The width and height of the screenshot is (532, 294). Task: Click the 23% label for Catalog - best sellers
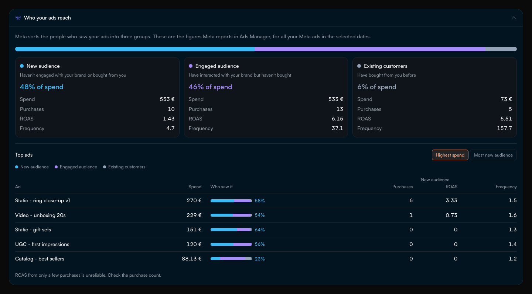click(x=260, y=259)
